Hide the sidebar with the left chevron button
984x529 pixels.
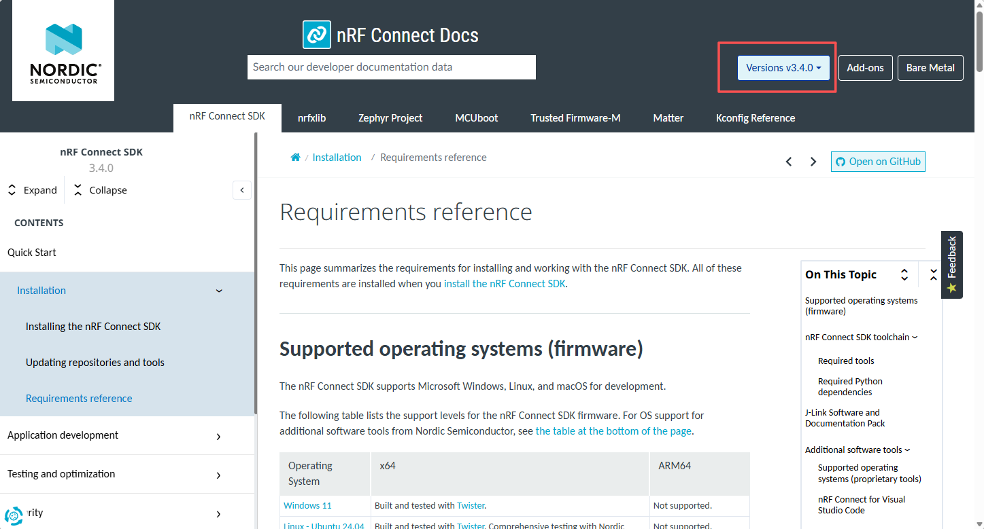click(242, 190)
